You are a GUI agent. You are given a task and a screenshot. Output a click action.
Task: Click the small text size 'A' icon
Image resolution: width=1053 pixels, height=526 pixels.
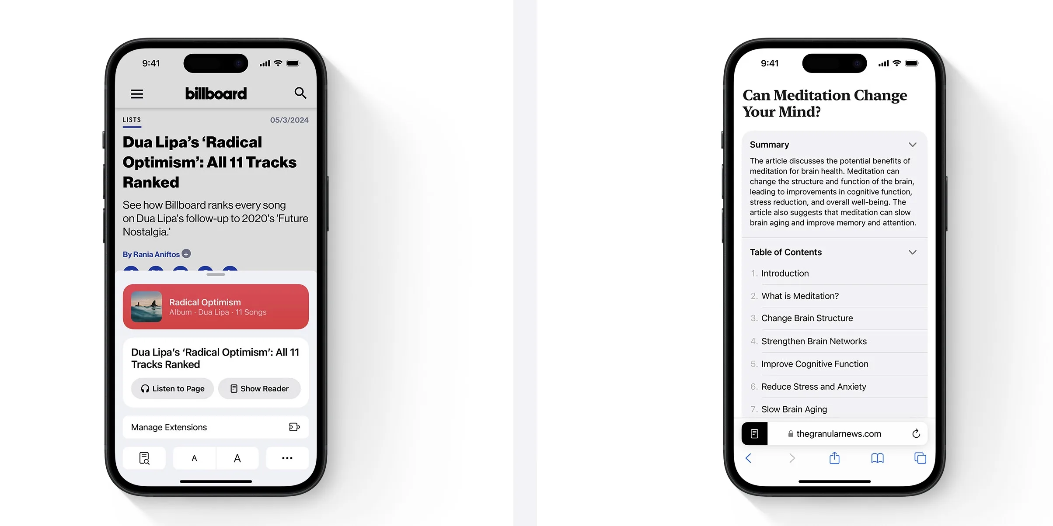(x=193, y=457)
